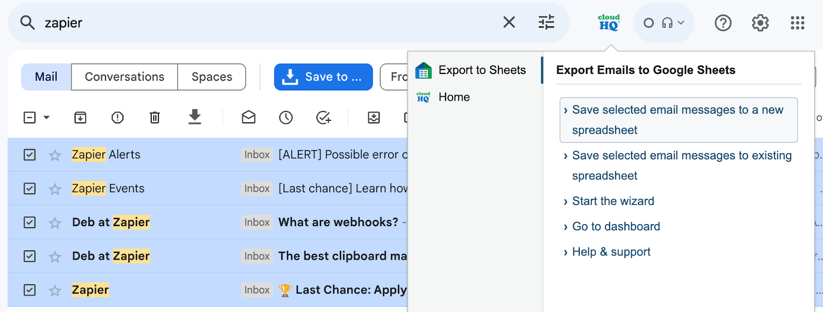Image resolution: width=823 pixels, height=312 pixels.
Task: Open the 'What are webhooks?' email
Action: pos(338,222)
